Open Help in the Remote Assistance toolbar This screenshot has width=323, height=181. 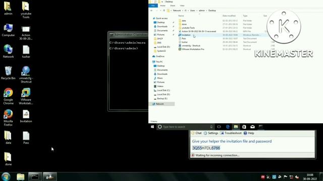tap(249, 133)
